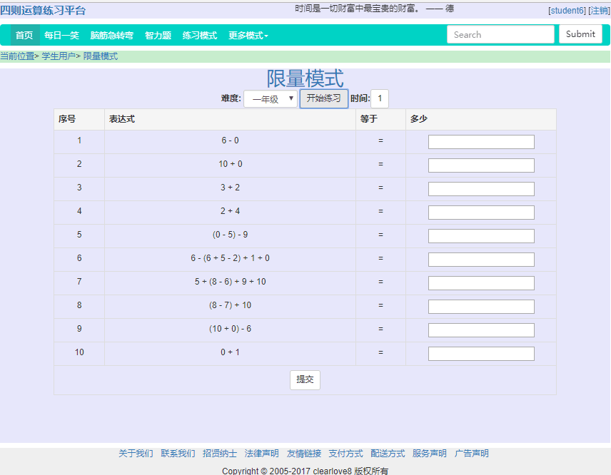Click answer box for (10 + 0) - 6
The height and width of the screenshot is (475, 611).
[x=481, y=330]
